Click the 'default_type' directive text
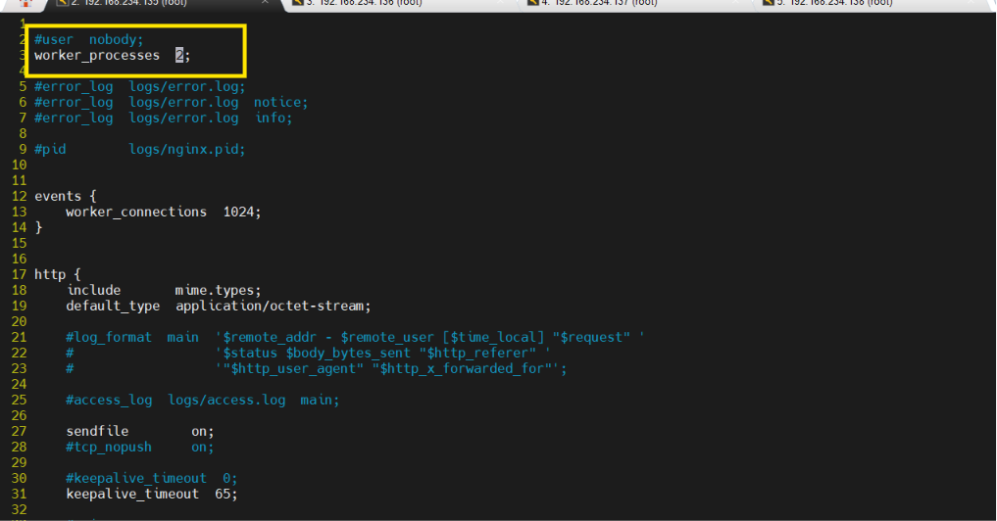 (x=113, y=306)
